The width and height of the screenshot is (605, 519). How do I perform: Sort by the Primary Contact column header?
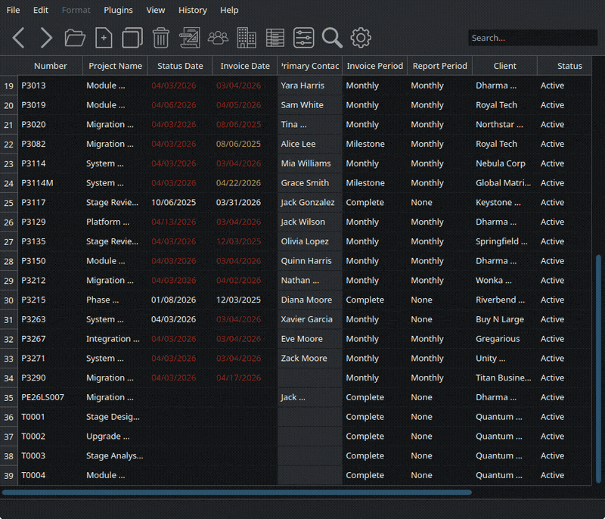click(310, 66)
